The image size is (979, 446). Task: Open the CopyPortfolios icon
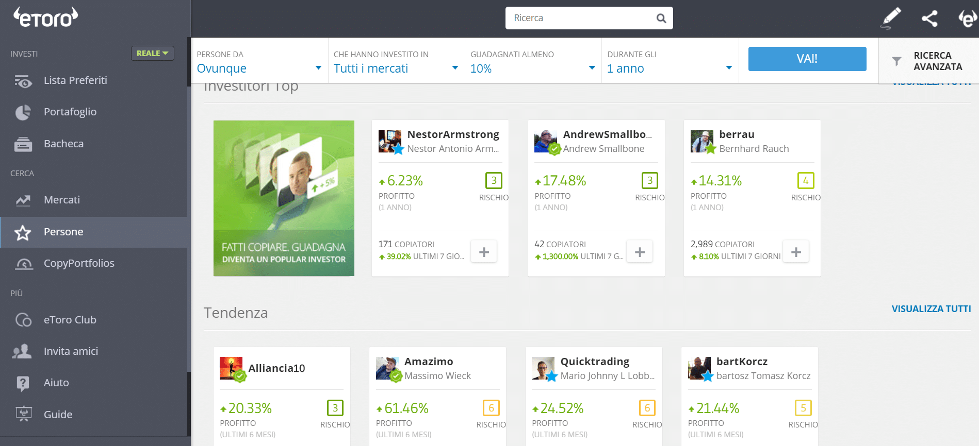(23, 264)
